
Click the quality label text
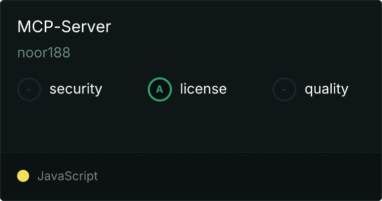pyautogui.click(x=326, y=89)
